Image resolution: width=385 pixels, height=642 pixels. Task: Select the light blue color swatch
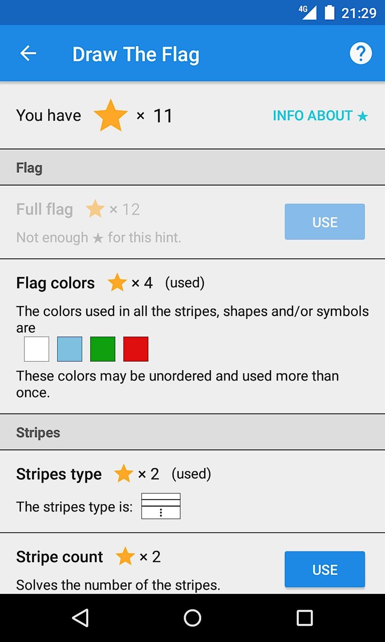point(70,349)
